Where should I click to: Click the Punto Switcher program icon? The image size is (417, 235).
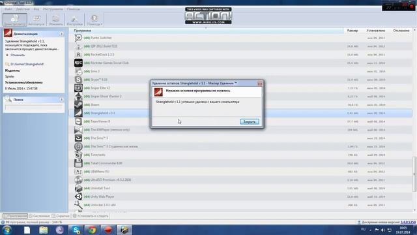click(78, 38)
